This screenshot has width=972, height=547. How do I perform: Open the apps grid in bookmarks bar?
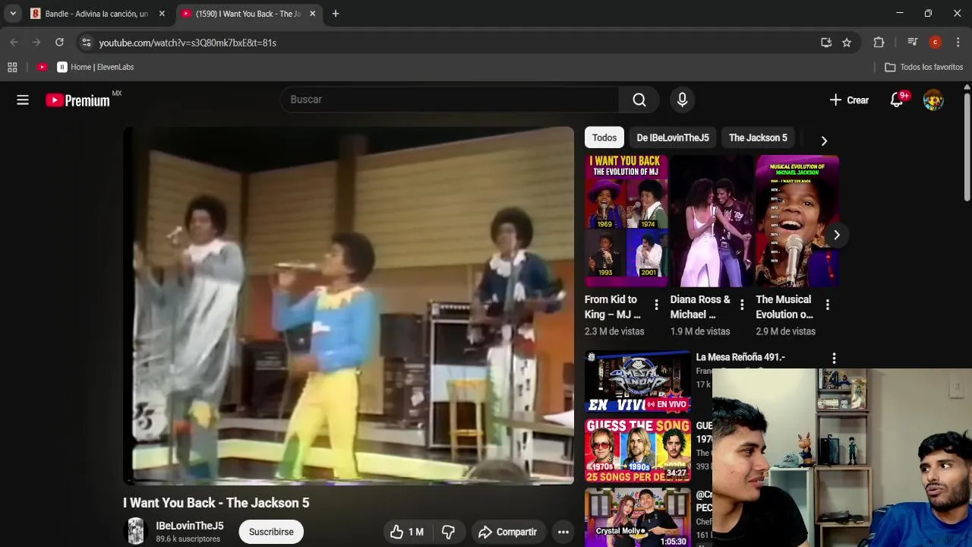point(12,67)
